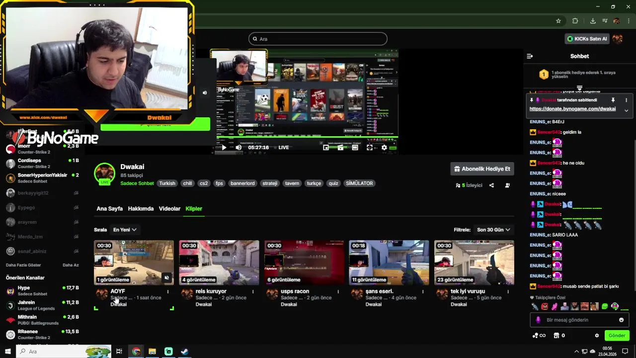Open recommended channel Hype
This screenshot has height=358, width=636.
42,291
